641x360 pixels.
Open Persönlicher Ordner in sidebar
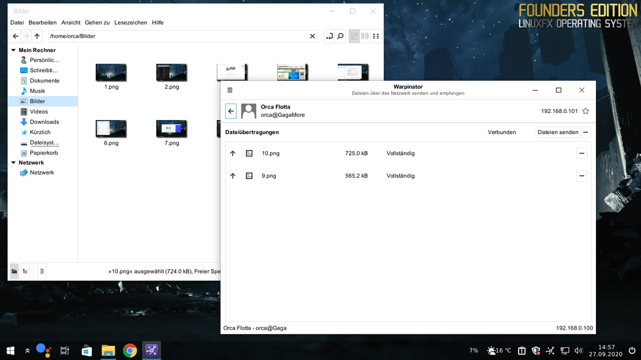click(44, 60)
